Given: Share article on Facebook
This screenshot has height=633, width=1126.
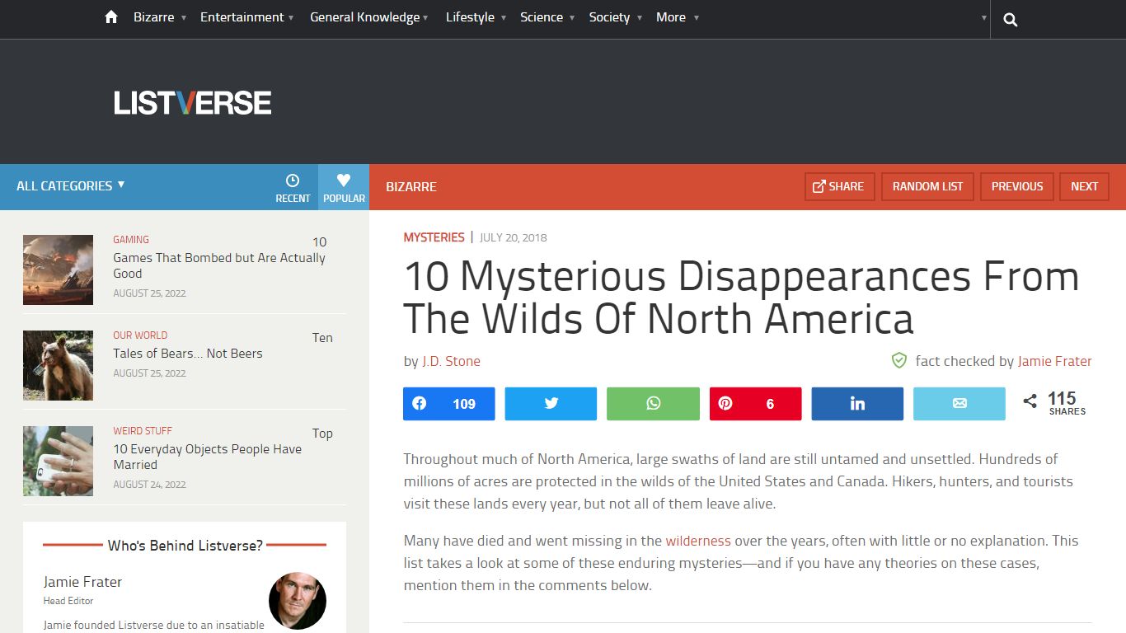Looking at the screenshot, I should (x=449, y=404).
